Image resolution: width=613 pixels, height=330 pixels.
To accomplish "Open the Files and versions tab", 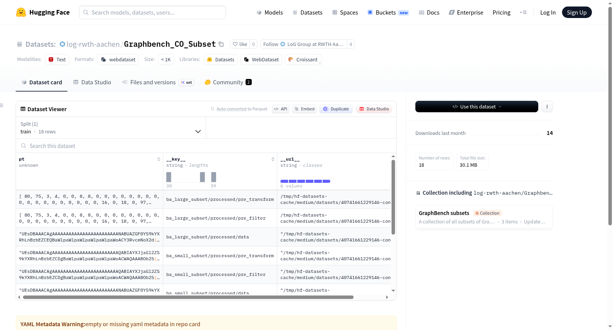I will pyautogui.click(x=158, y=82).
